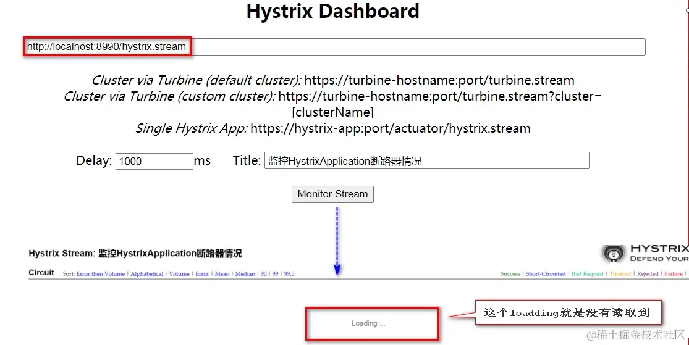Click the Hystrix Stream title text

point(135,253)
